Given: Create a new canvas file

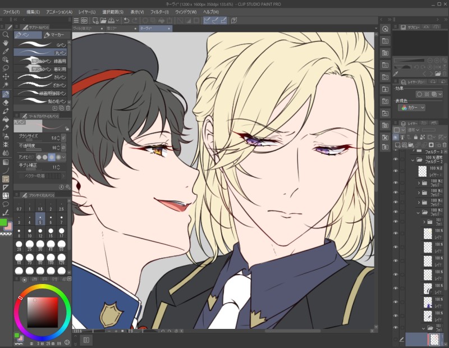Looking at the screenshot, I should click(x=95, y=20).
